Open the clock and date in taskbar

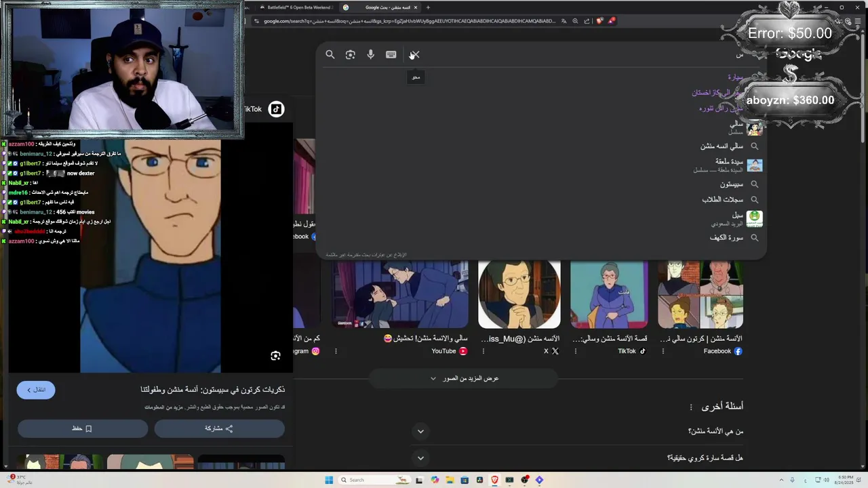tap(846, 480)
